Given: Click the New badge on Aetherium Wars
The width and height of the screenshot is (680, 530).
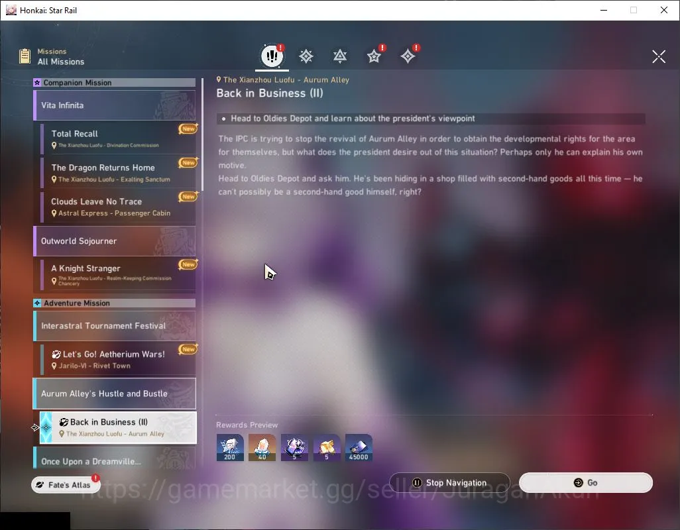Looking at the screenshot, I should tap(188, 349).
